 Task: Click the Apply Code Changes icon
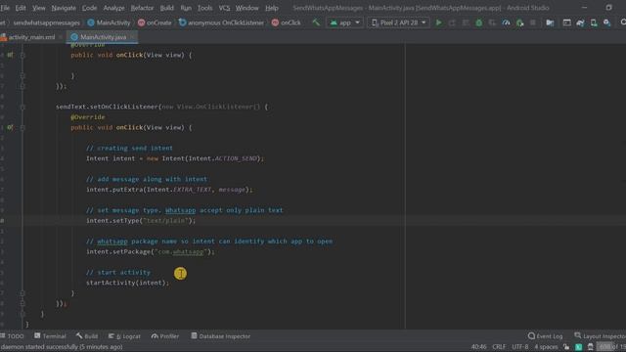[x=466, y=22]
